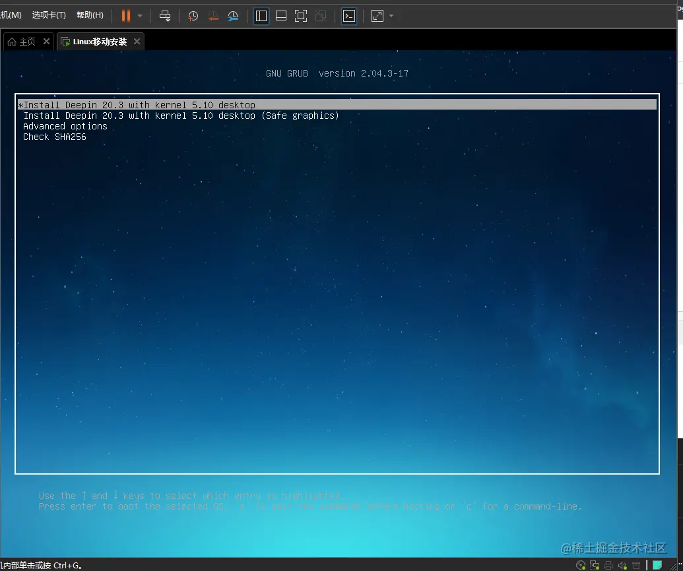This screenshot has width=683, height=571.
Task: Select Install Deepin 20.3 desktop entry
Action: 337,105
